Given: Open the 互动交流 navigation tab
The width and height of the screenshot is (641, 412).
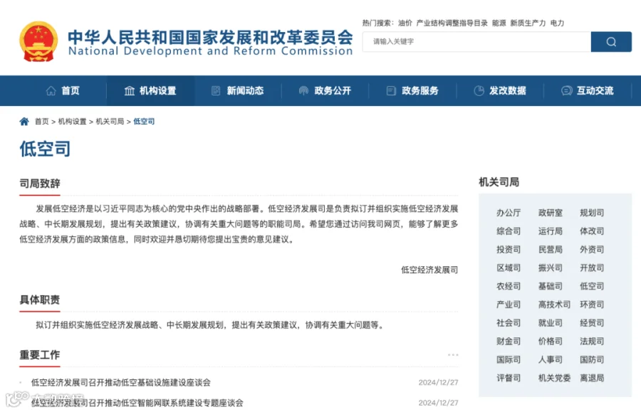Looking at the screenshot, I should 588,90.
